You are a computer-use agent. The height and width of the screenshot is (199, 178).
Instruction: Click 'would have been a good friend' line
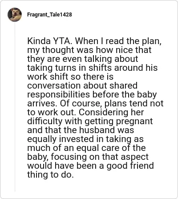[x=90, y=166]
